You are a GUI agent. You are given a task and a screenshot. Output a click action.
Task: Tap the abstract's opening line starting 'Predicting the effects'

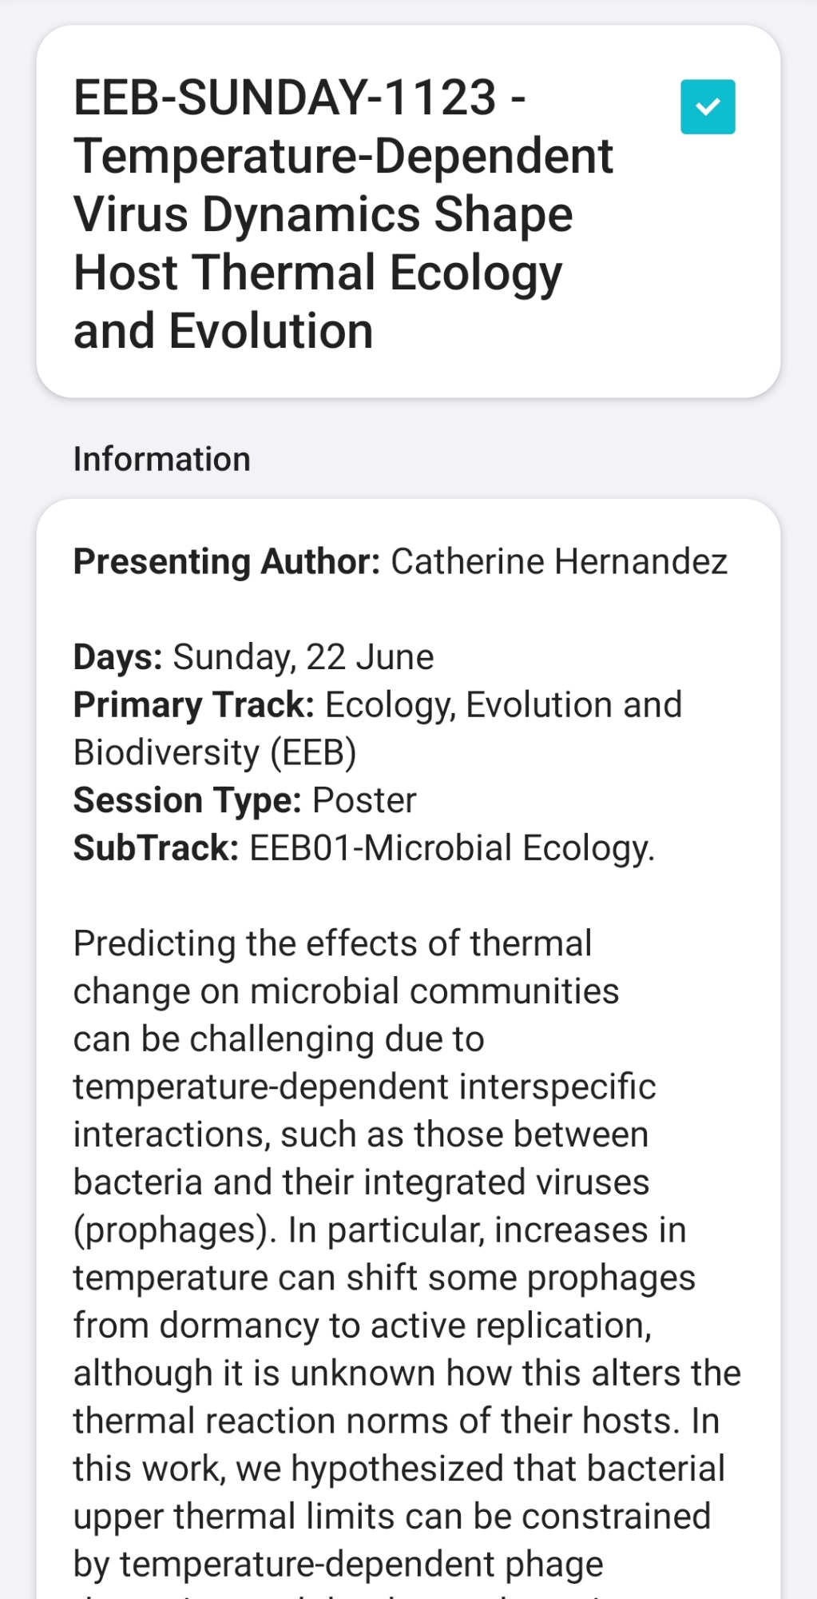point(332,943)
